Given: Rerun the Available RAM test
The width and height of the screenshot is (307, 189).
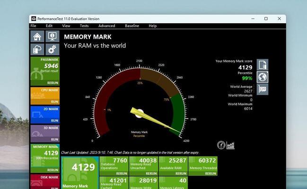Looking at the screenshot, I should 181,173.
